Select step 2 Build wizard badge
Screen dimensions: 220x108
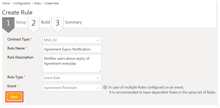[x=34, y=23]
